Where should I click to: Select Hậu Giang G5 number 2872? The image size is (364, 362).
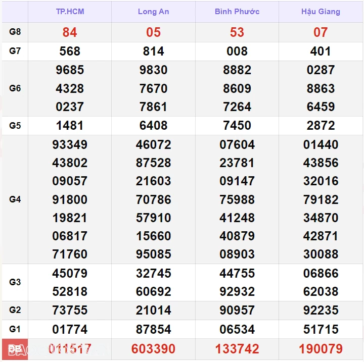[321, 126]
